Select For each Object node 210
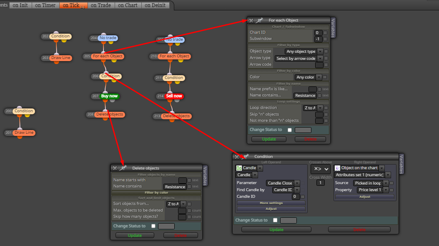The image size is (439, 246). click(174, 56)
